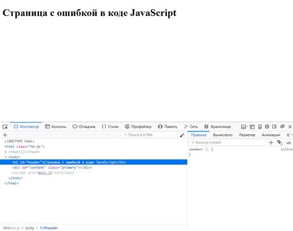The image size is (293, 231).
Task: Activate the element picker tool
Action: 5,127
